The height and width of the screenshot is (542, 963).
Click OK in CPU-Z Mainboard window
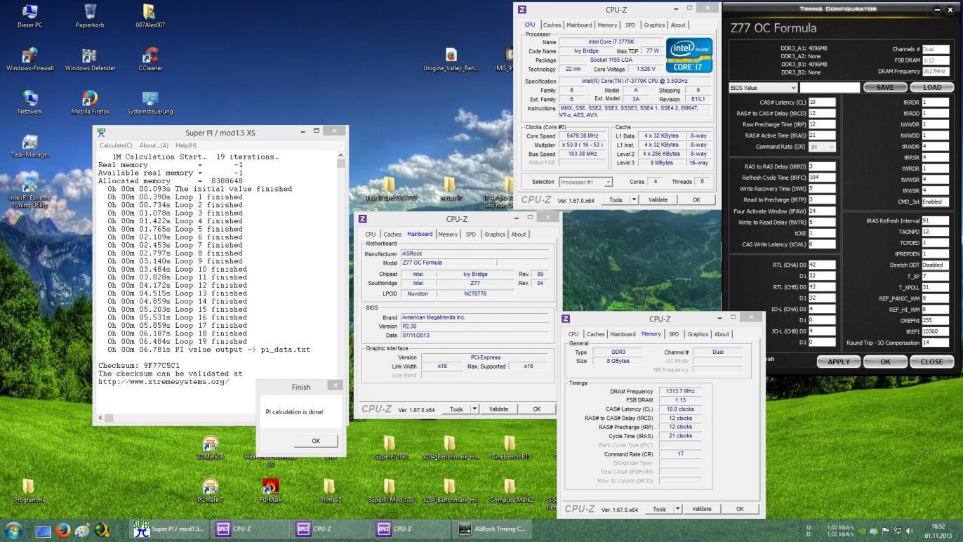tap(536, 409)
